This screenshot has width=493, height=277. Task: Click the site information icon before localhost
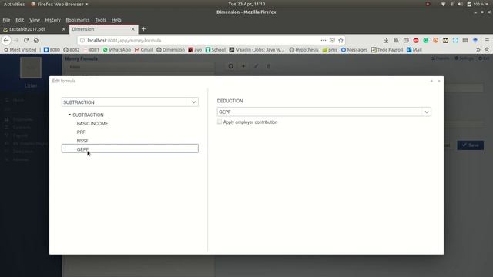(82, 40)
